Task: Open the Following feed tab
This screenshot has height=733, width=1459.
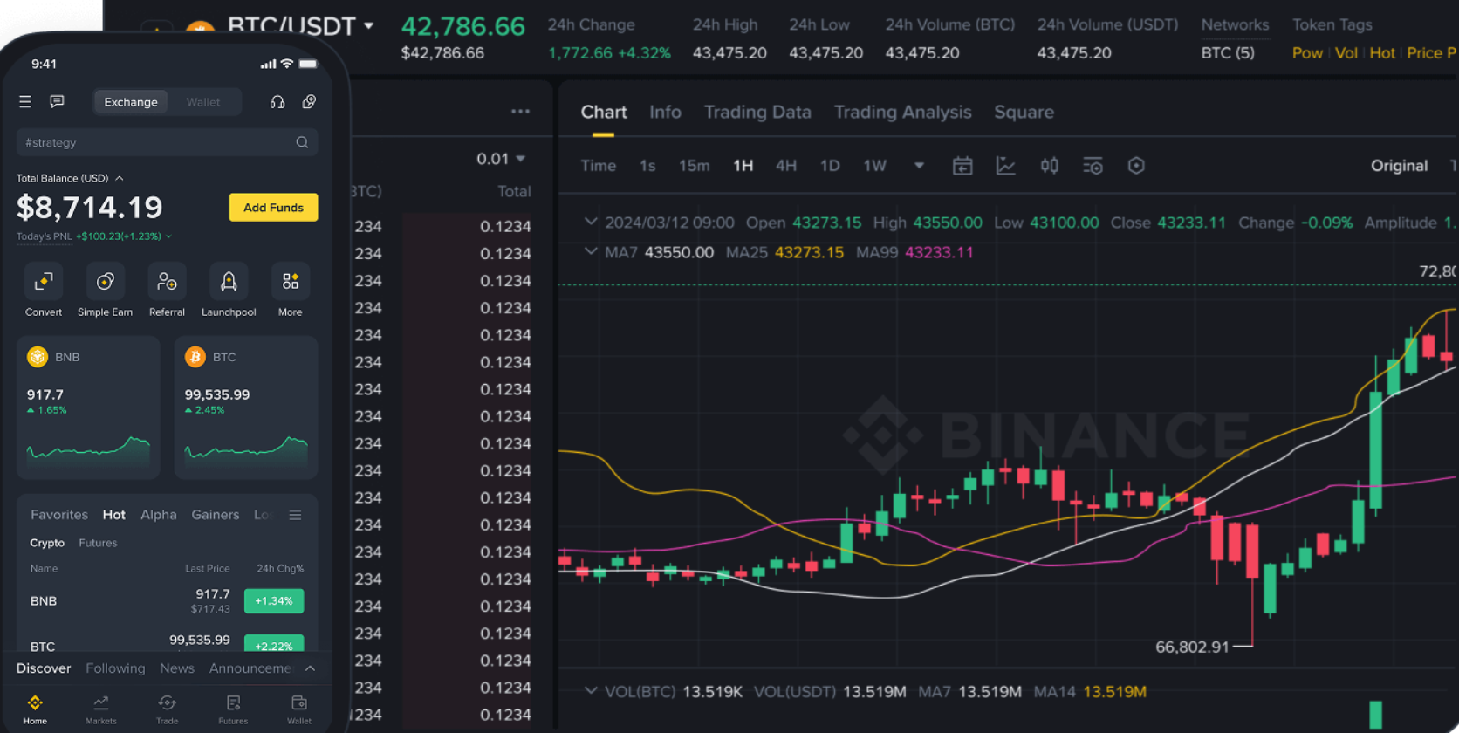Action: [x=115, y=668]
